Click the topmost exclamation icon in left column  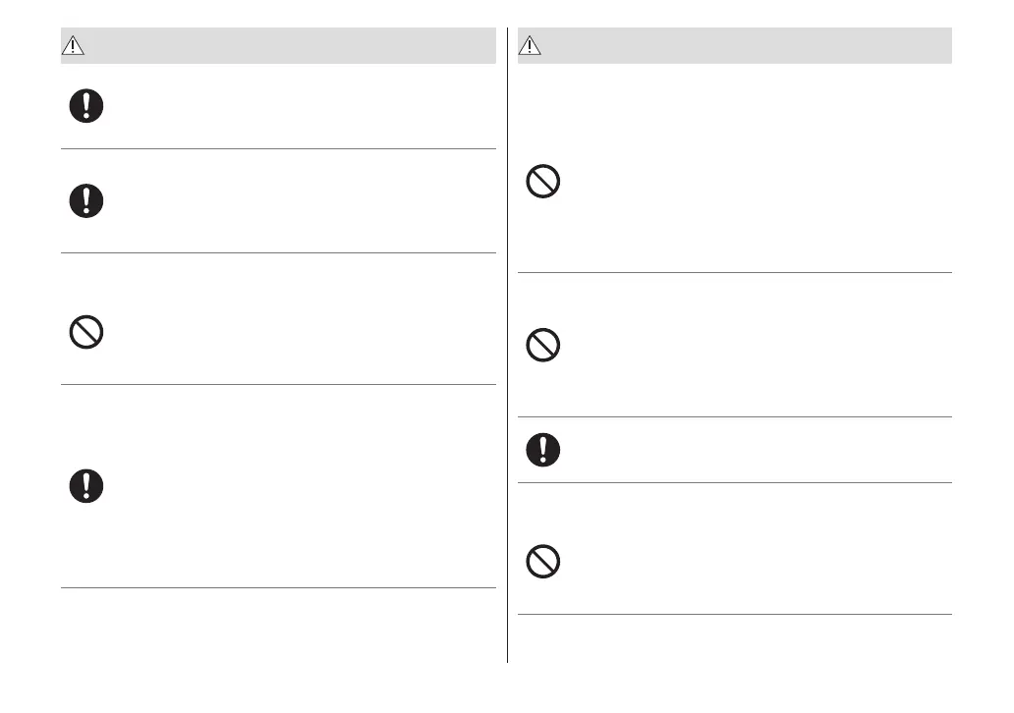[86, 106]
